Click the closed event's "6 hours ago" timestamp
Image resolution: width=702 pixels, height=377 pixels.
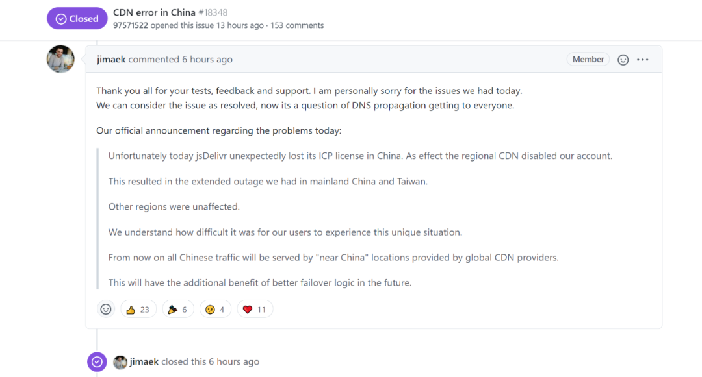[234, 362]
